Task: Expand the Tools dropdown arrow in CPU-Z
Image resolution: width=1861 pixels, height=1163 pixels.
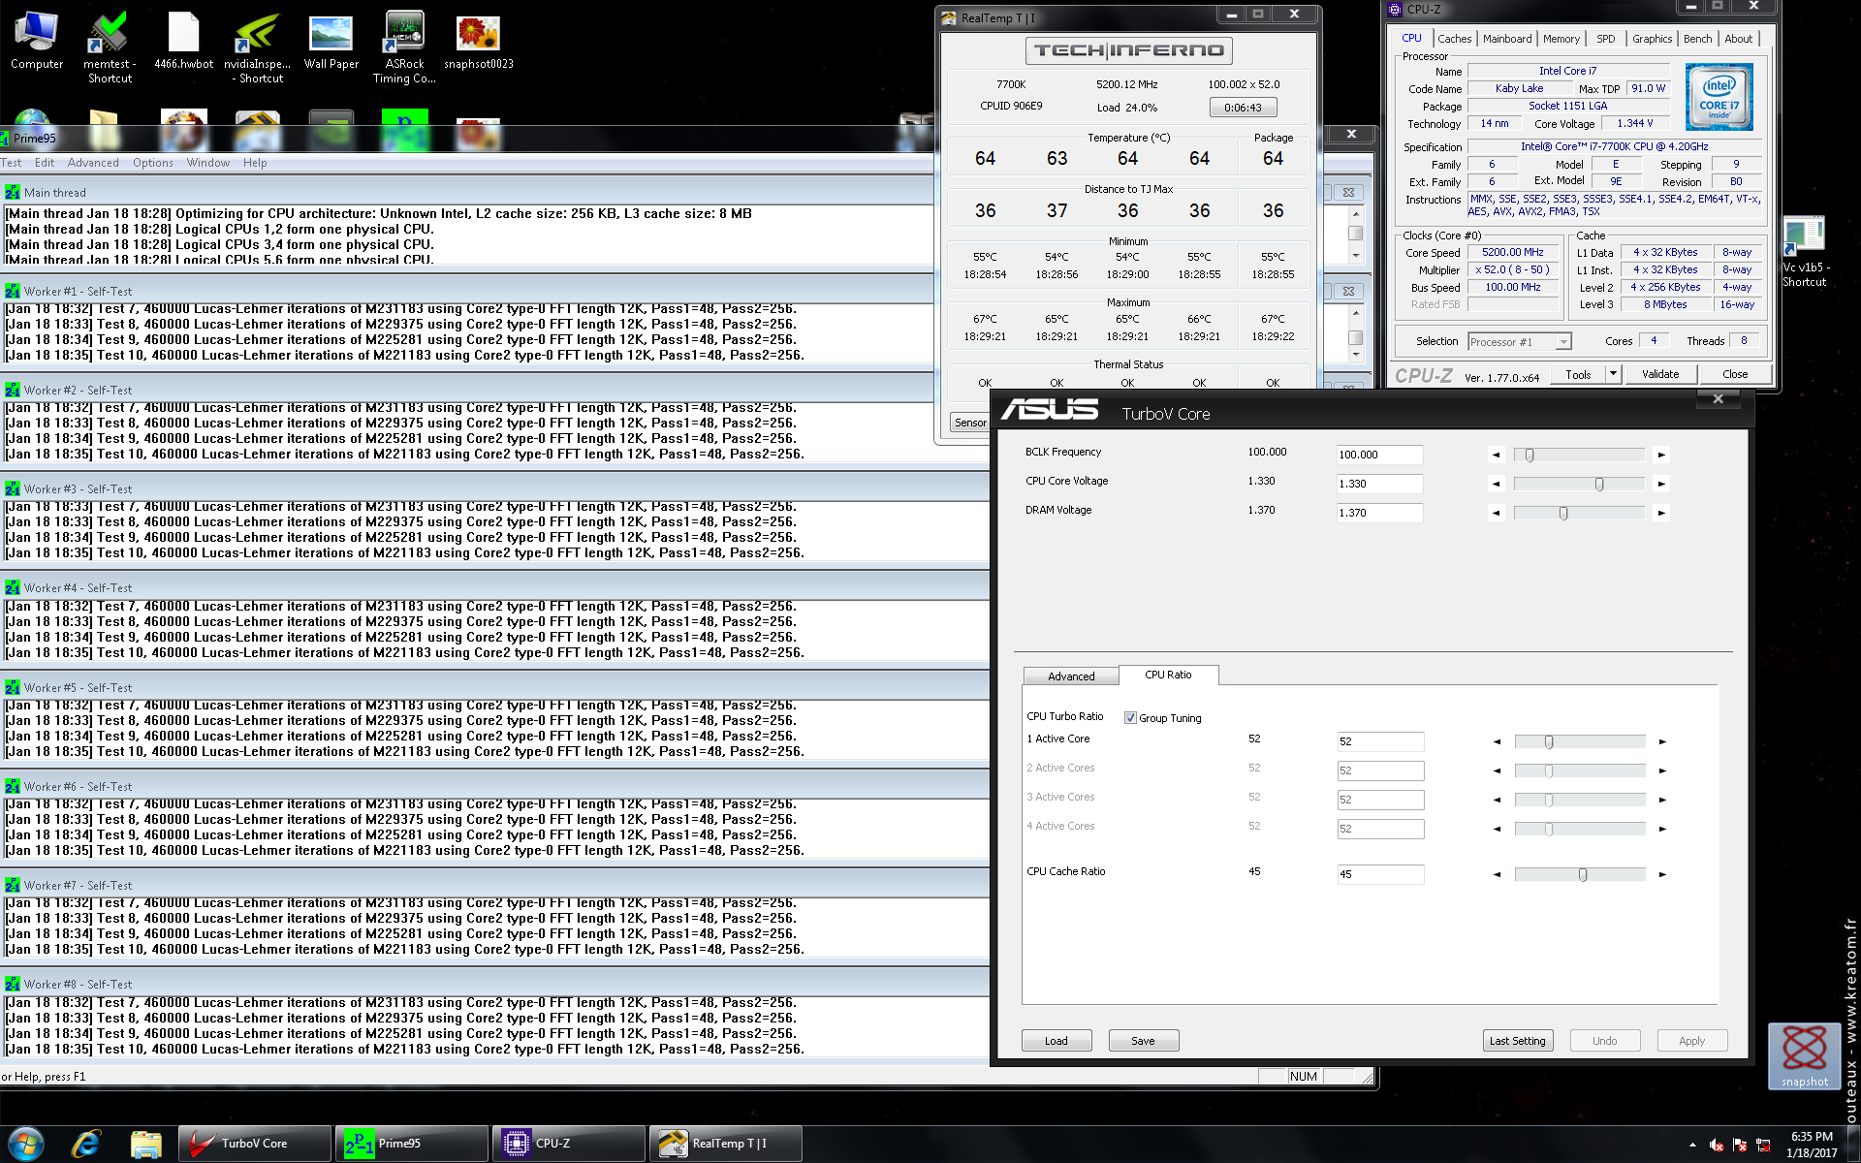Action: tap(1613, 374)
